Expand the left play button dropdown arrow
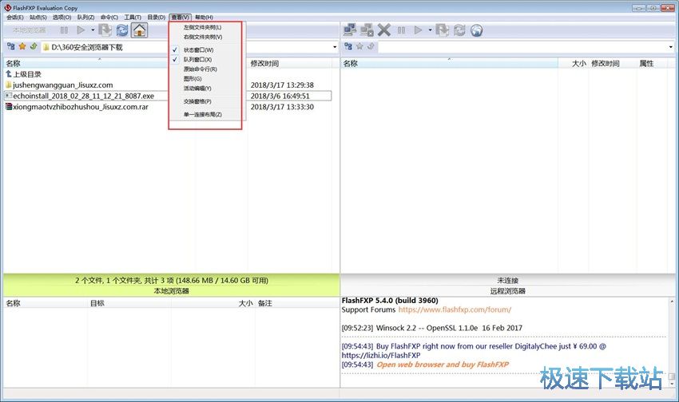Screen dimensions: 679x402 (x=93, y=30)
